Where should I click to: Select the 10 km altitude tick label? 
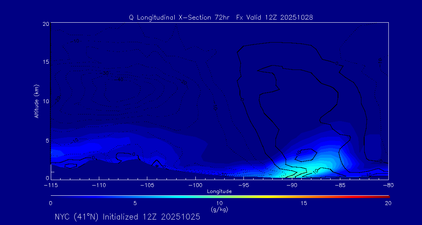click(45, 101)
